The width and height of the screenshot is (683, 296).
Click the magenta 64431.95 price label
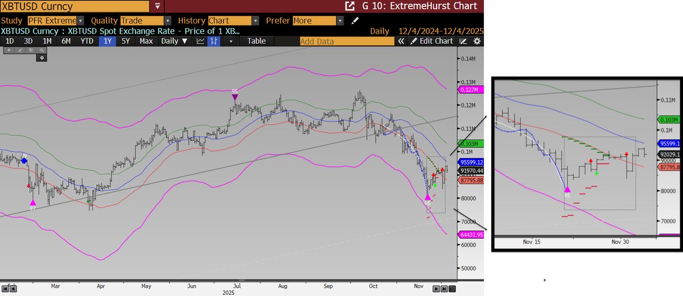471,234
